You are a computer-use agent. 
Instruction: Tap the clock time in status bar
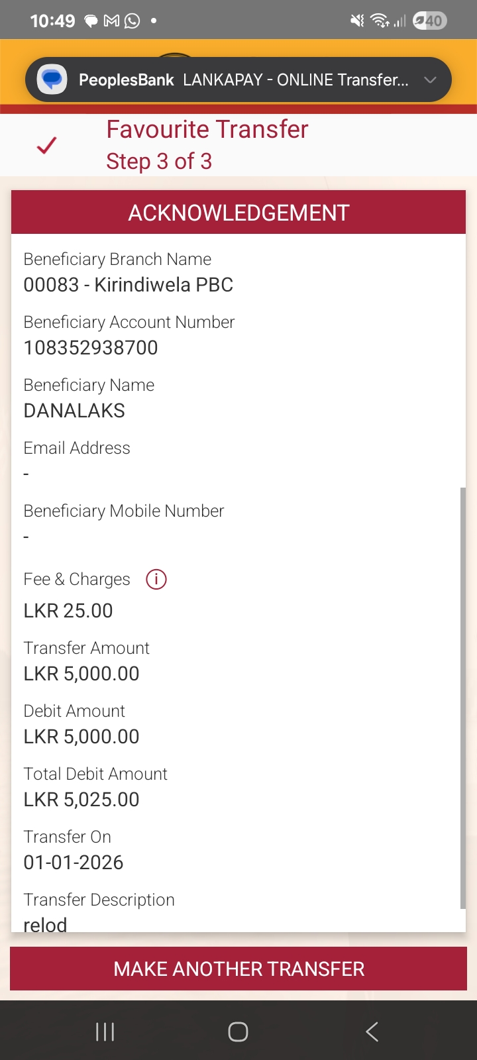pyautogui.click(x=52, y=21)
